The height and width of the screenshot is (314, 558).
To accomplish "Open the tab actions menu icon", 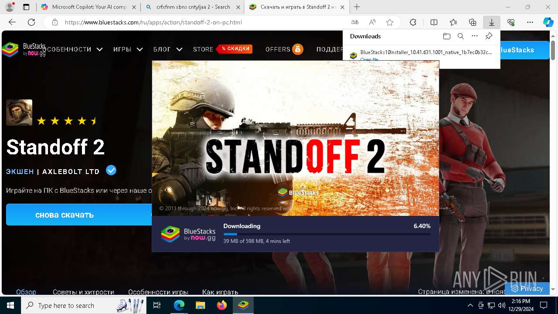I will tap(26, 7).
